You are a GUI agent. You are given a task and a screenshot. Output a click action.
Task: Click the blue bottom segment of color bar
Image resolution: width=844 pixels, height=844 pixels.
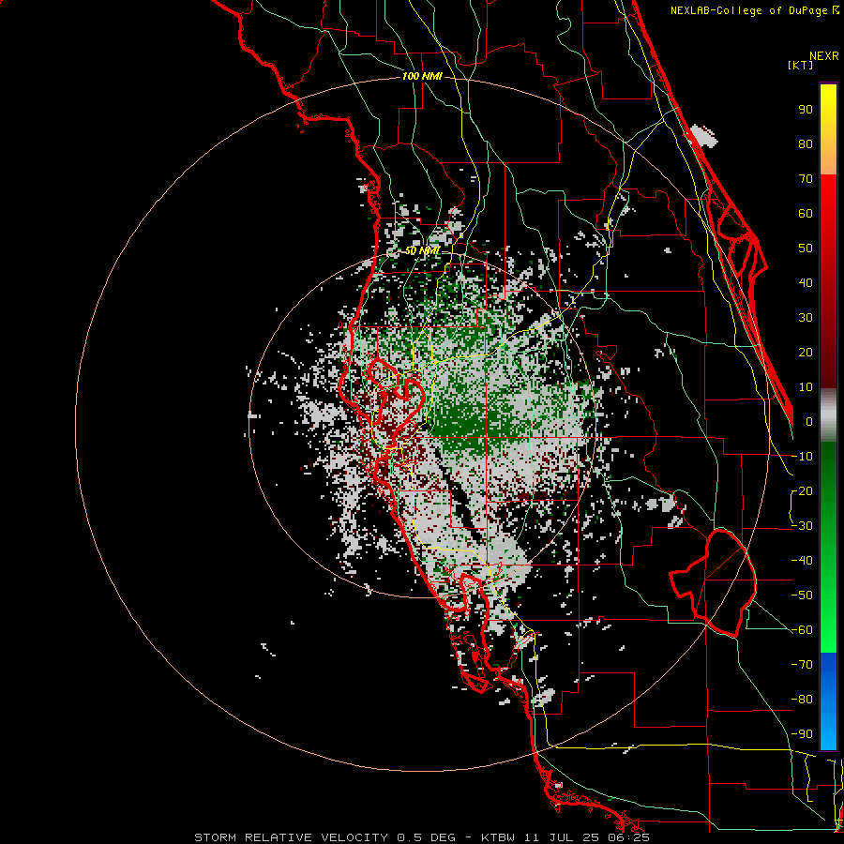(828, 701)
